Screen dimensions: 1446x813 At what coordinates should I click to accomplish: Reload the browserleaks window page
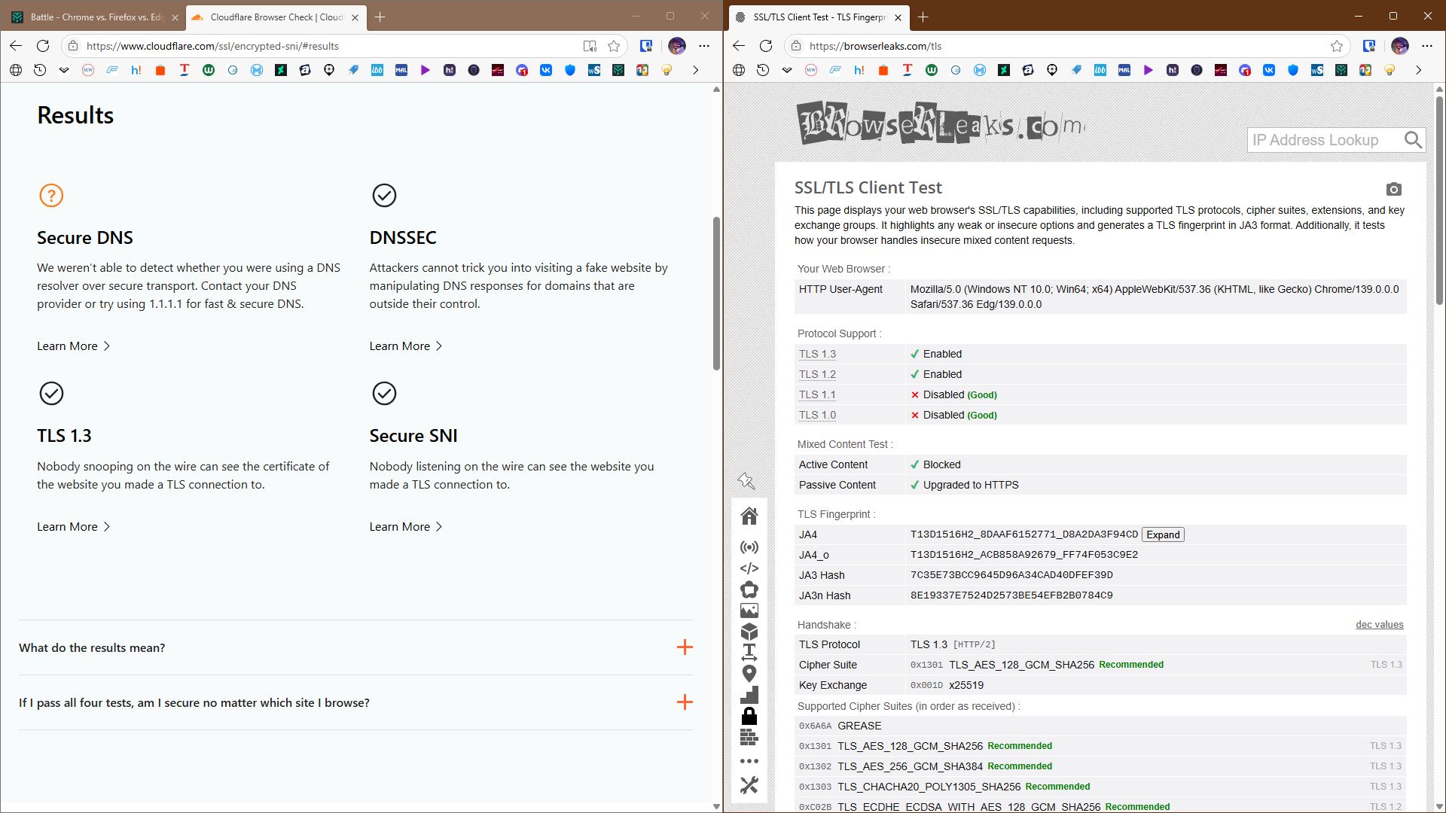coord(766,46)
